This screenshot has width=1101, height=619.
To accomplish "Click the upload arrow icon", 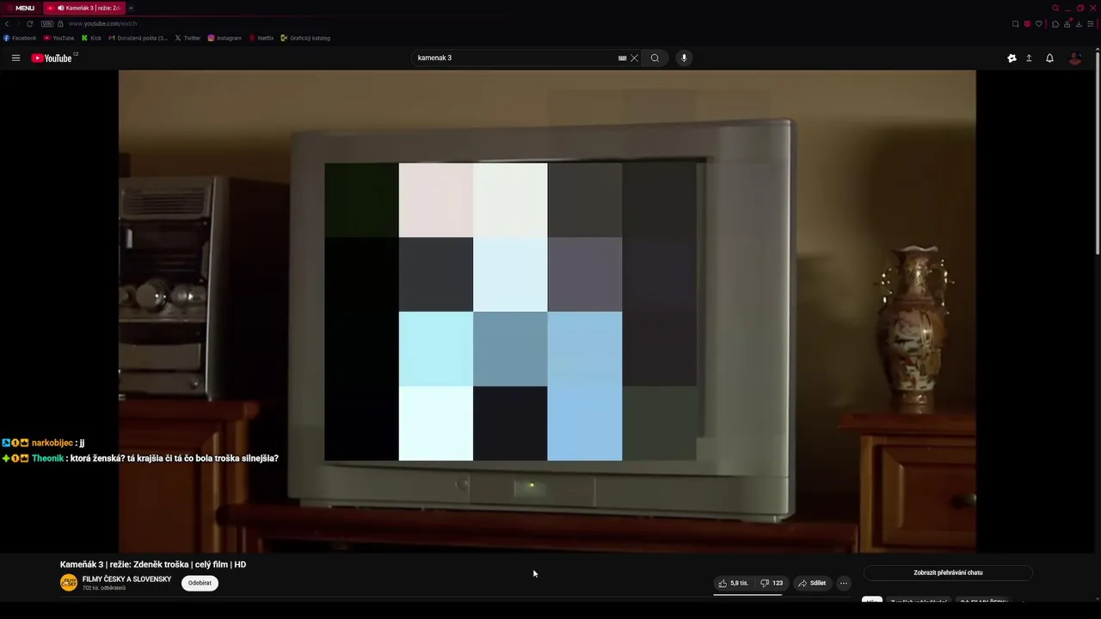I will click(1029, 58).
